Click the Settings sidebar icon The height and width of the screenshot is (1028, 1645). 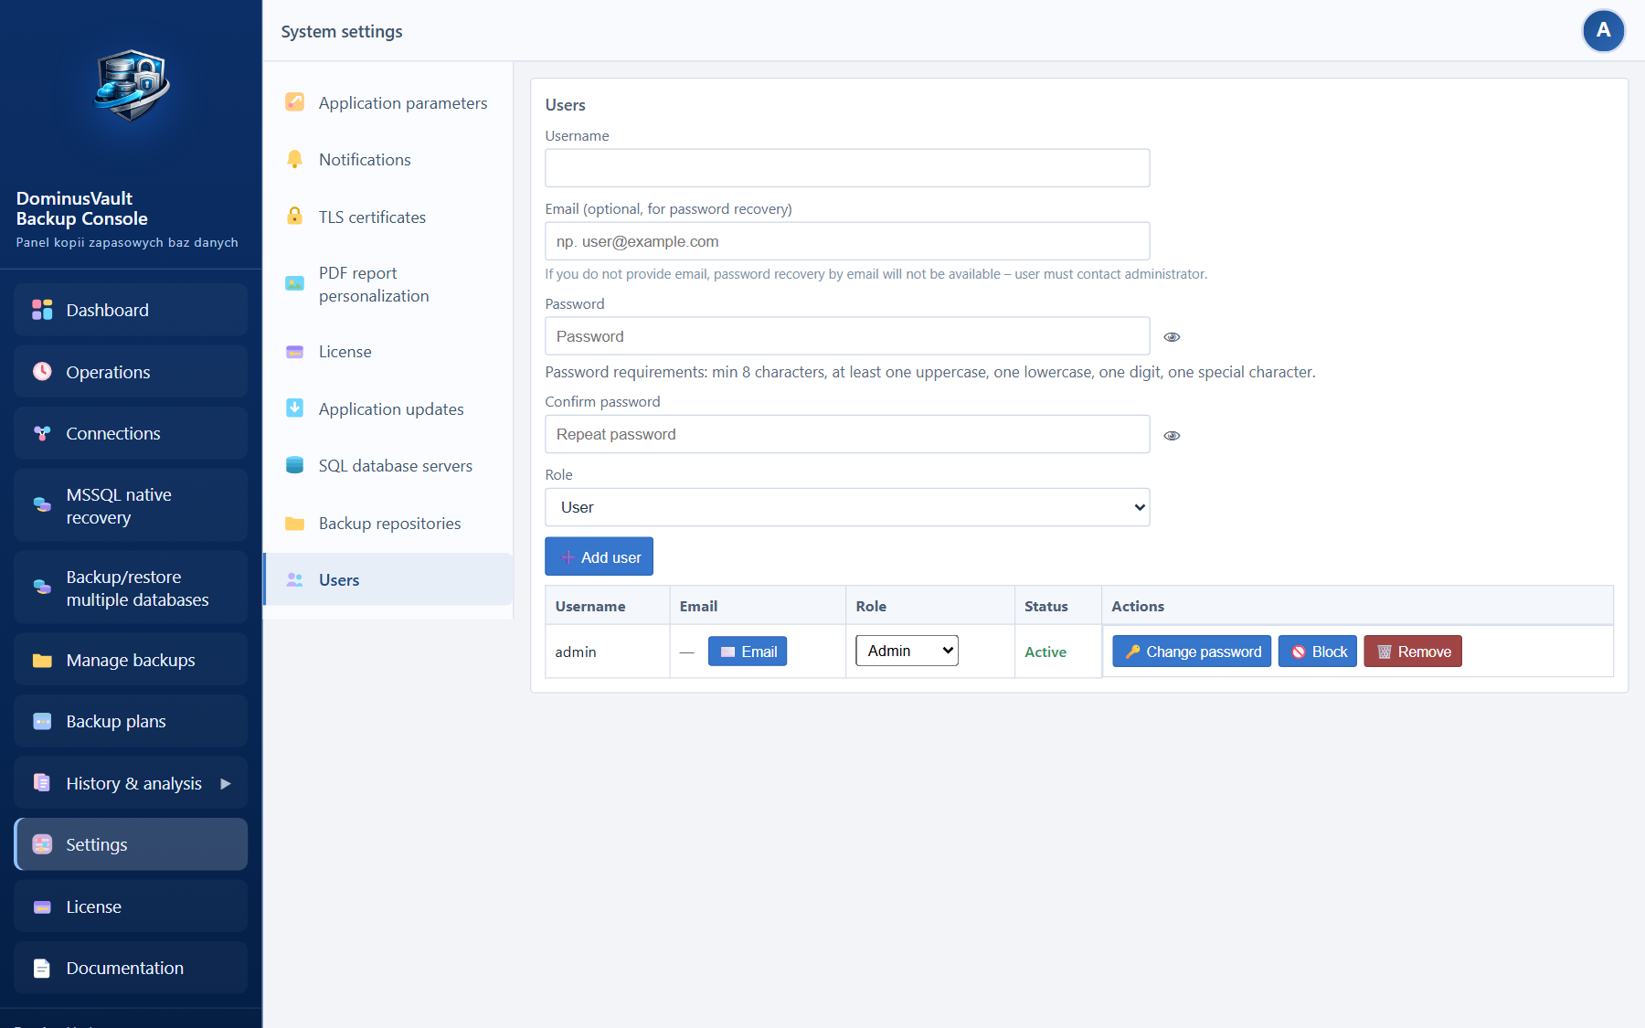point(42,844)
